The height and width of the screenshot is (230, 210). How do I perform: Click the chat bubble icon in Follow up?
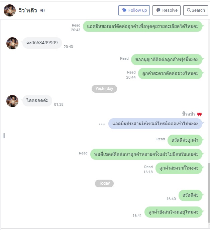click(x=124, y=10)
